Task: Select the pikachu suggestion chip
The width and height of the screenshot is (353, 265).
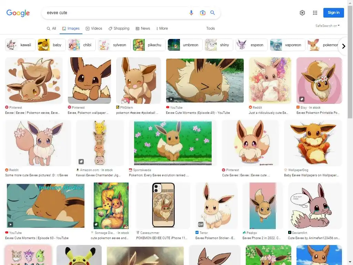Action: tap(149, 45)
